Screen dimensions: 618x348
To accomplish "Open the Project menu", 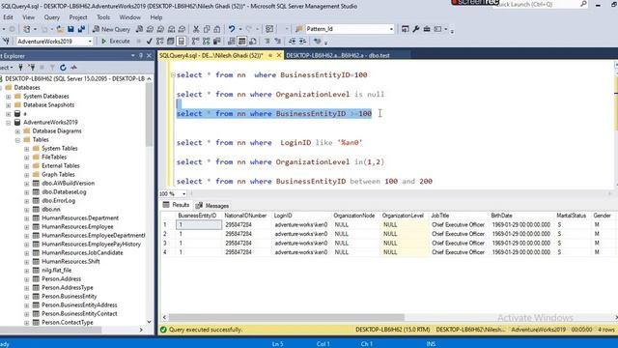I will pyautogui.click(x=78, y=17).
